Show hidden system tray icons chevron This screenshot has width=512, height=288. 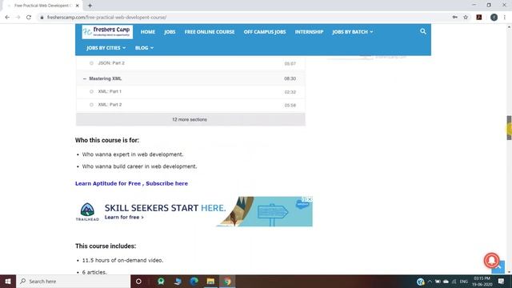pyautogui.click(x=430, y=282)
